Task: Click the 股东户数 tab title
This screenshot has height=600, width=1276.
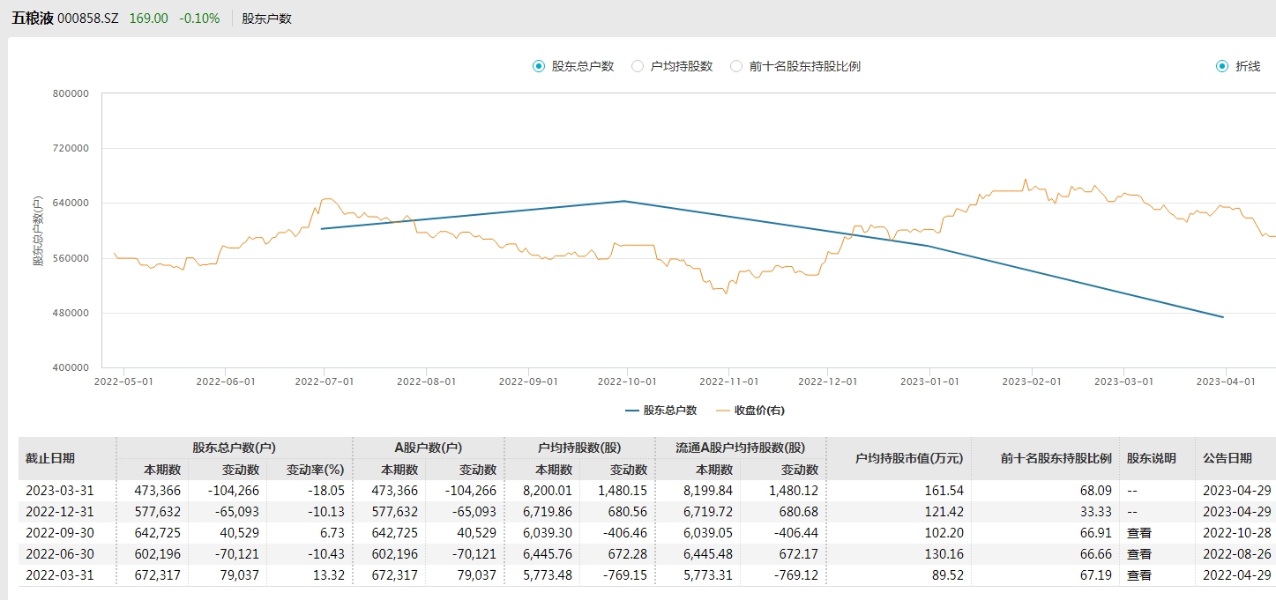Action: click(266, 19)
